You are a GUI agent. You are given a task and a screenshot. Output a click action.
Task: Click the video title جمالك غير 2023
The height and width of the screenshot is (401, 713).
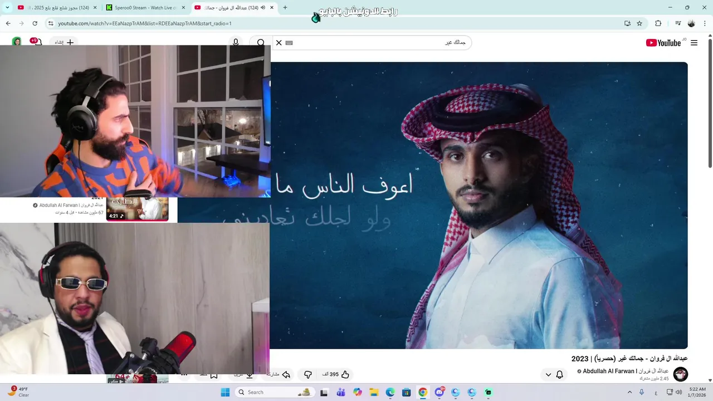pos(629,359)
